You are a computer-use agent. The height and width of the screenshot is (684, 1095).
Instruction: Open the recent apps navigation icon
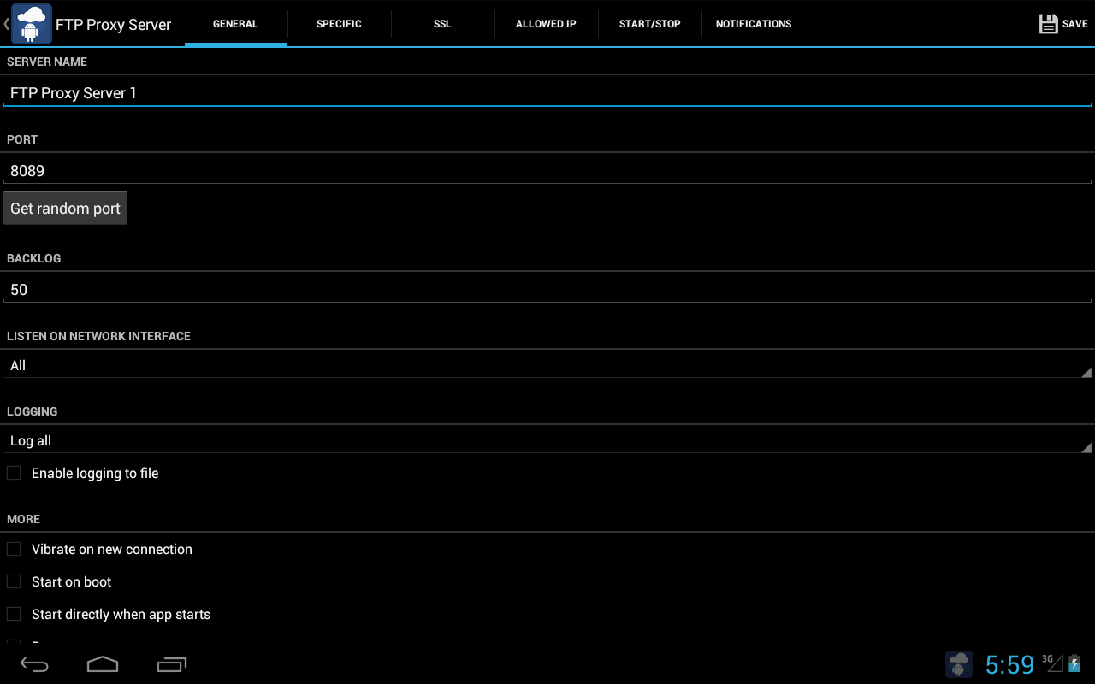[172, 664]
